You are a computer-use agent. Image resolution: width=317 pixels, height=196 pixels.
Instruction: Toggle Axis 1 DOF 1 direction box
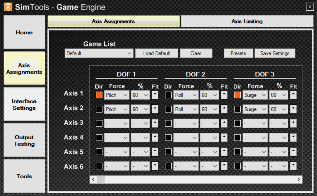pyautogui.click(x=99, y=95)
